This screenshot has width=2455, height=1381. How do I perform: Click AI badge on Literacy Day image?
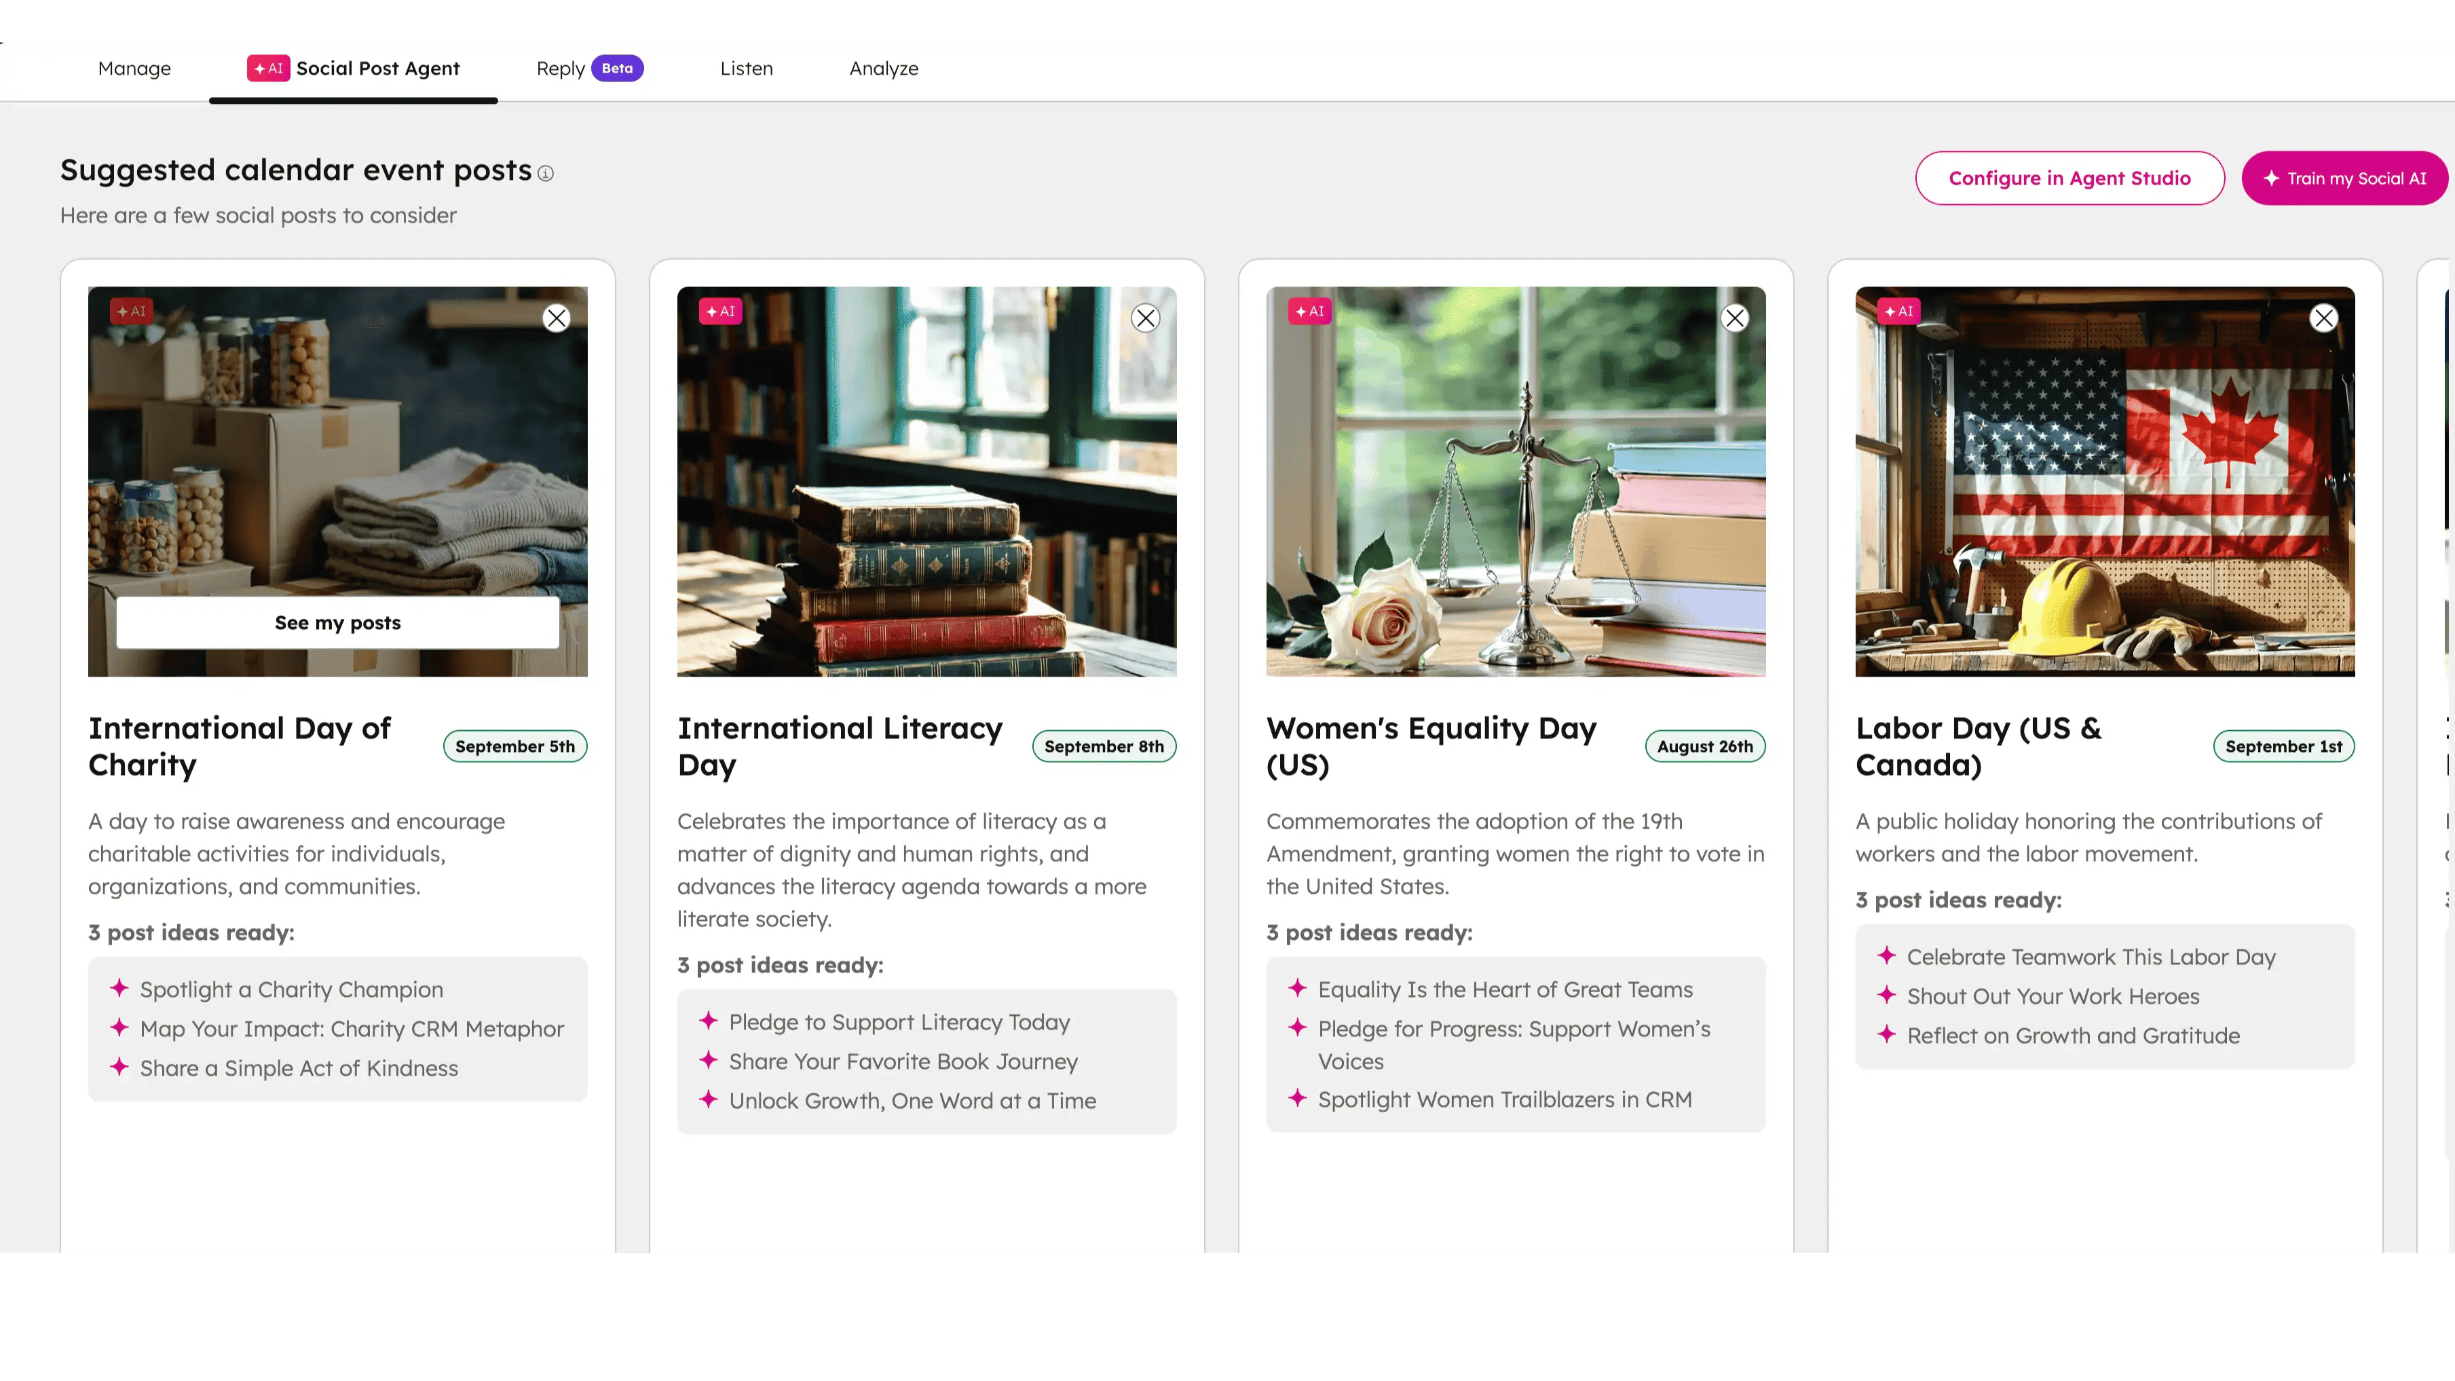[x=721, y=311]
